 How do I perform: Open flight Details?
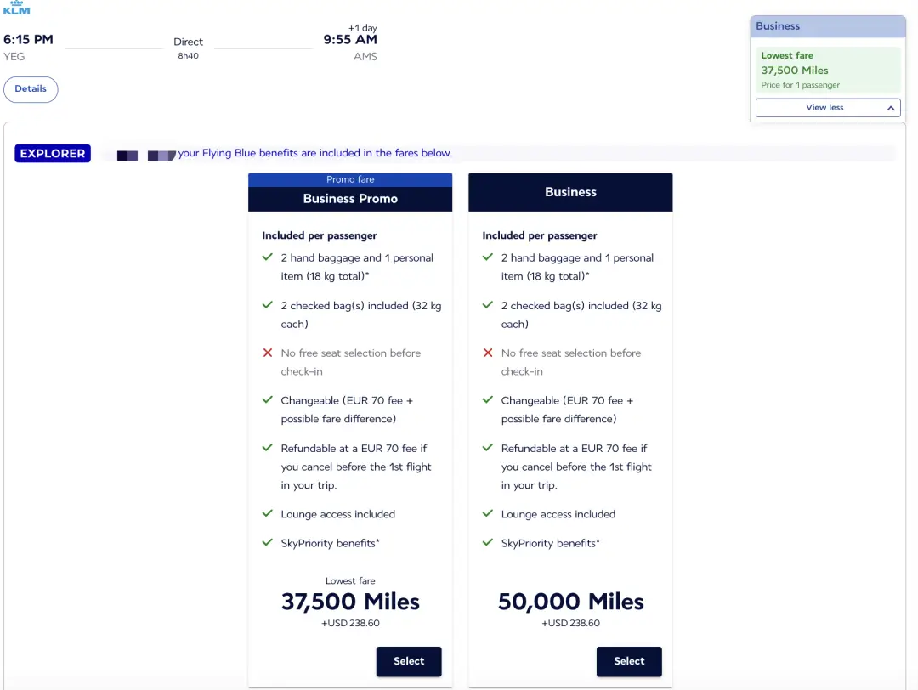point(31,89)
